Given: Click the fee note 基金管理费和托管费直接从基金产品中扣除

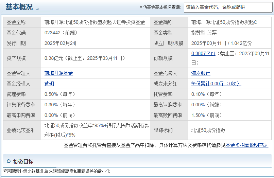Looking at the screenshot, I should point(109,145).
